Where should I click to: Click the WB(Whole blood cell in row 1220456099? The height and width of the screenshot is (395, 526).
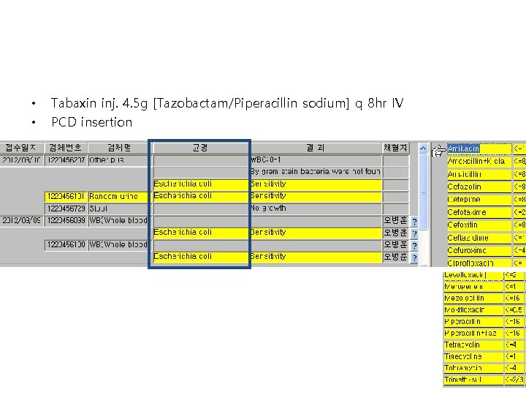pos(118,221)
